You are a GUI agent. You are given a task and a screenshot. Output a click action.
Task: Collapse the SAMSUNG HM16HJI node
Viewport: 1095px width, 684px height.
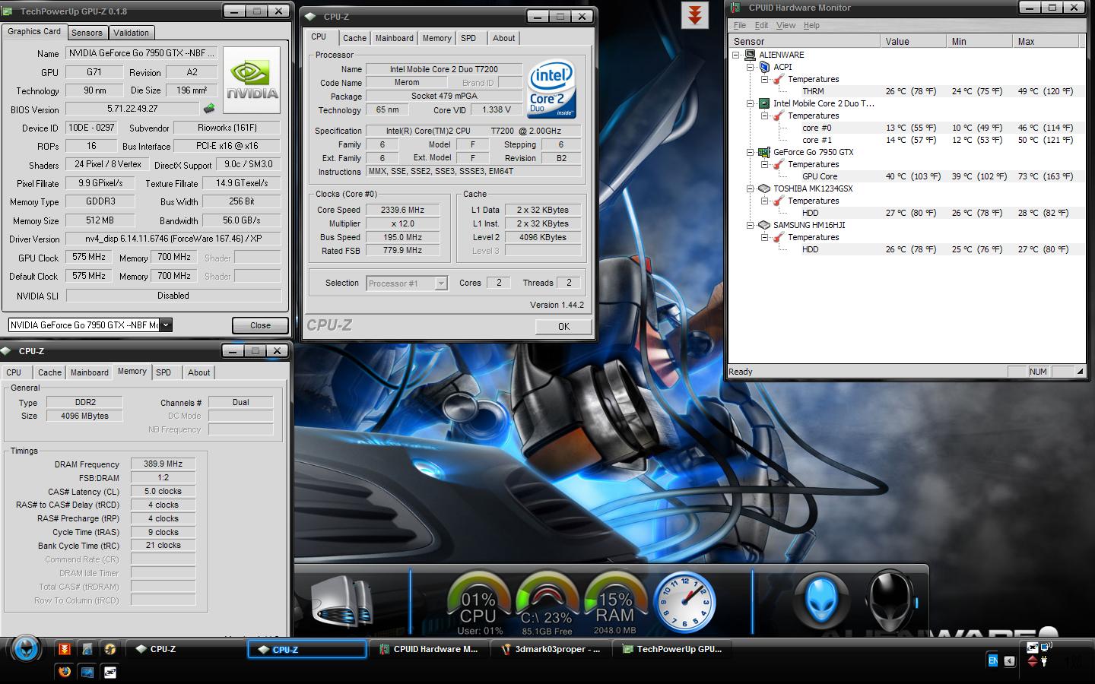pyautogui.click(x=750, y=225)
